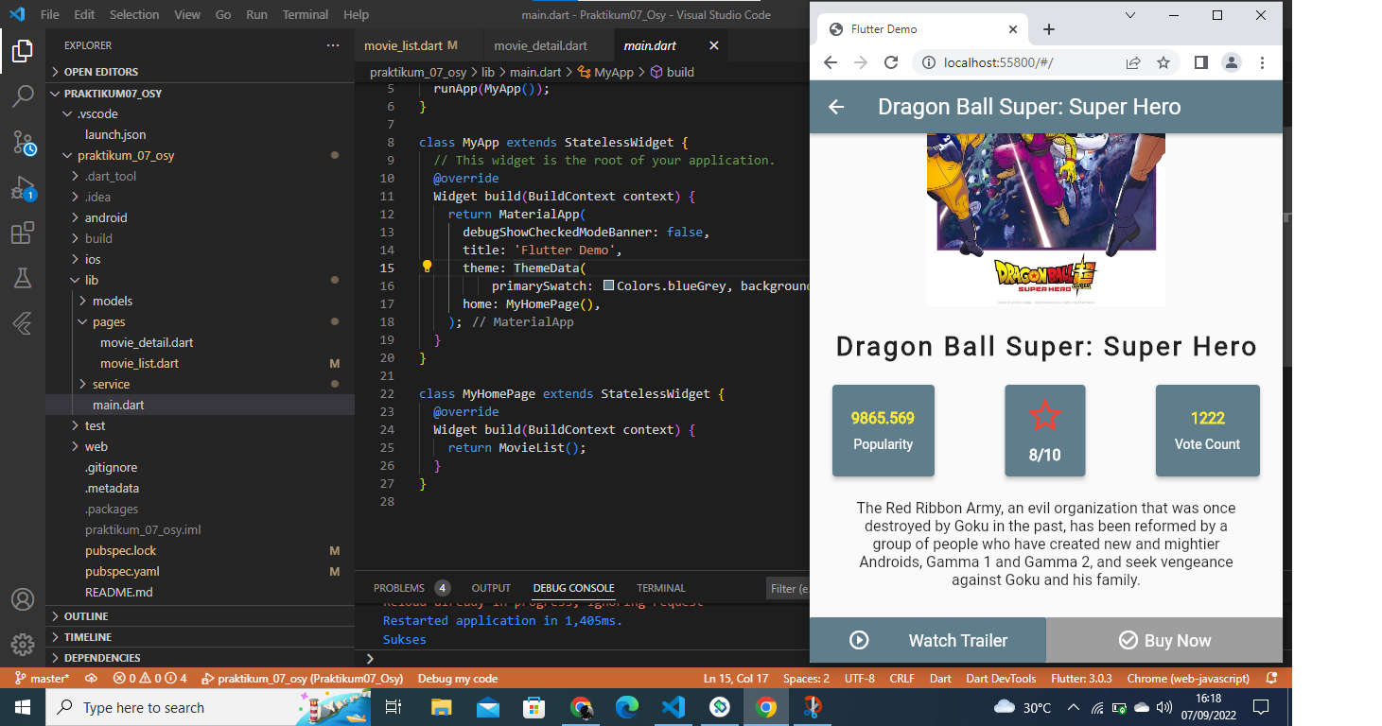Click the debug console filter field
This screenshot has width=1382, height=726.
[788, 588]
